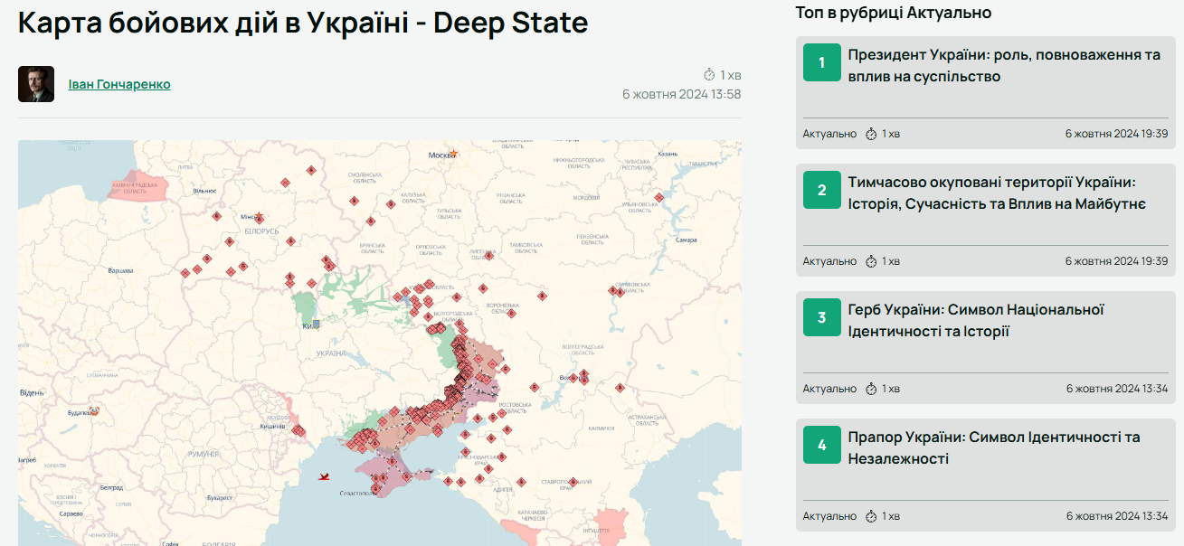Click number 1 badge in top list

tap(822, 62)
